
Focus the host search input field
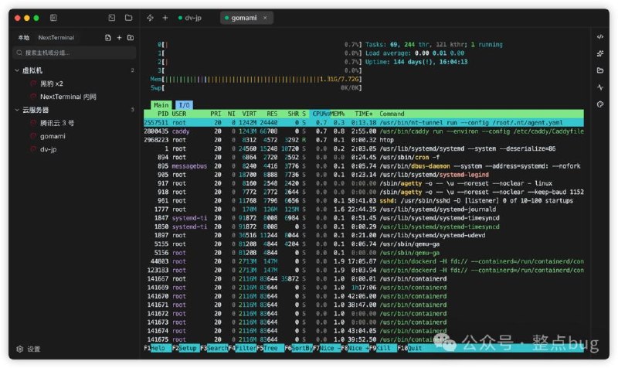(x=75, y=53)
